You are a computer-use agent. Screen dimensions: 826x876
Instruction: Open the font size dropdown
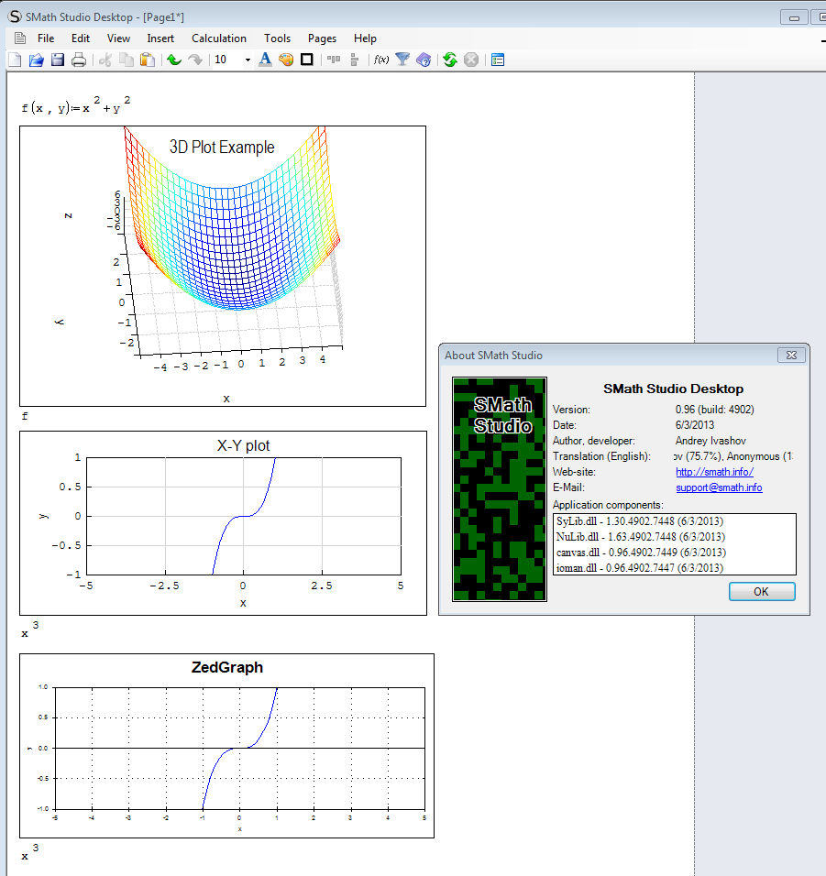pos(248,60)
